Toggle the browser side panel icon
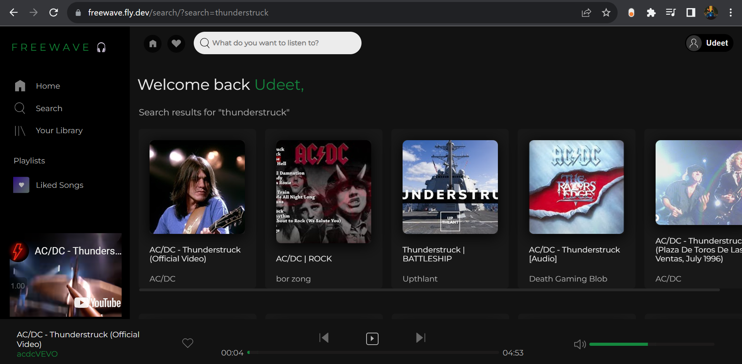 tap(691, 13)
